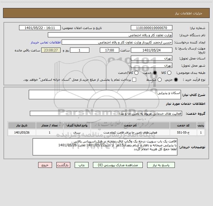The width and height of the screenshot is (213, 206).
Task: Click the remaining time field 23:08:27
Action: [51, 50]
